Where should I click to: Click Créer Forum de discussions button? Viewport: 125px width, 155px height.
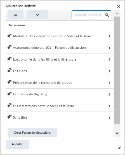point(32,133)
